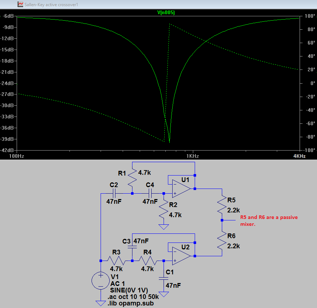Click the R4 reference label
The height and width of the screenshot is (308, 317).
[147, 252]
